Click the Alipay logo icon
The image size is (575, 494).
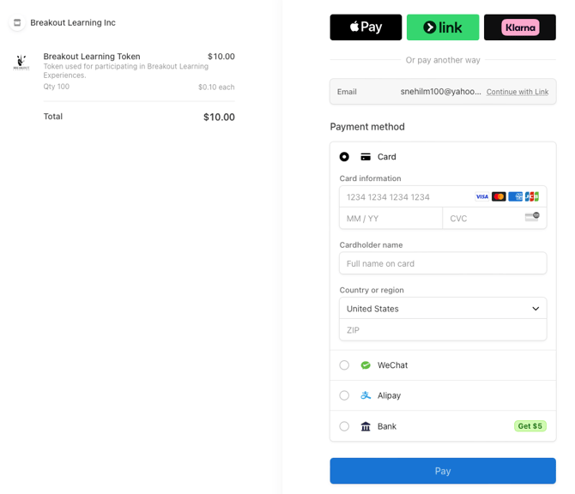pos(366,395)
